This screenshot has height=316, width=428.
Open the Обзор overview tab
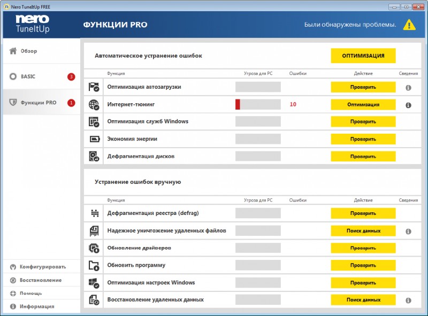coord(29,51)
